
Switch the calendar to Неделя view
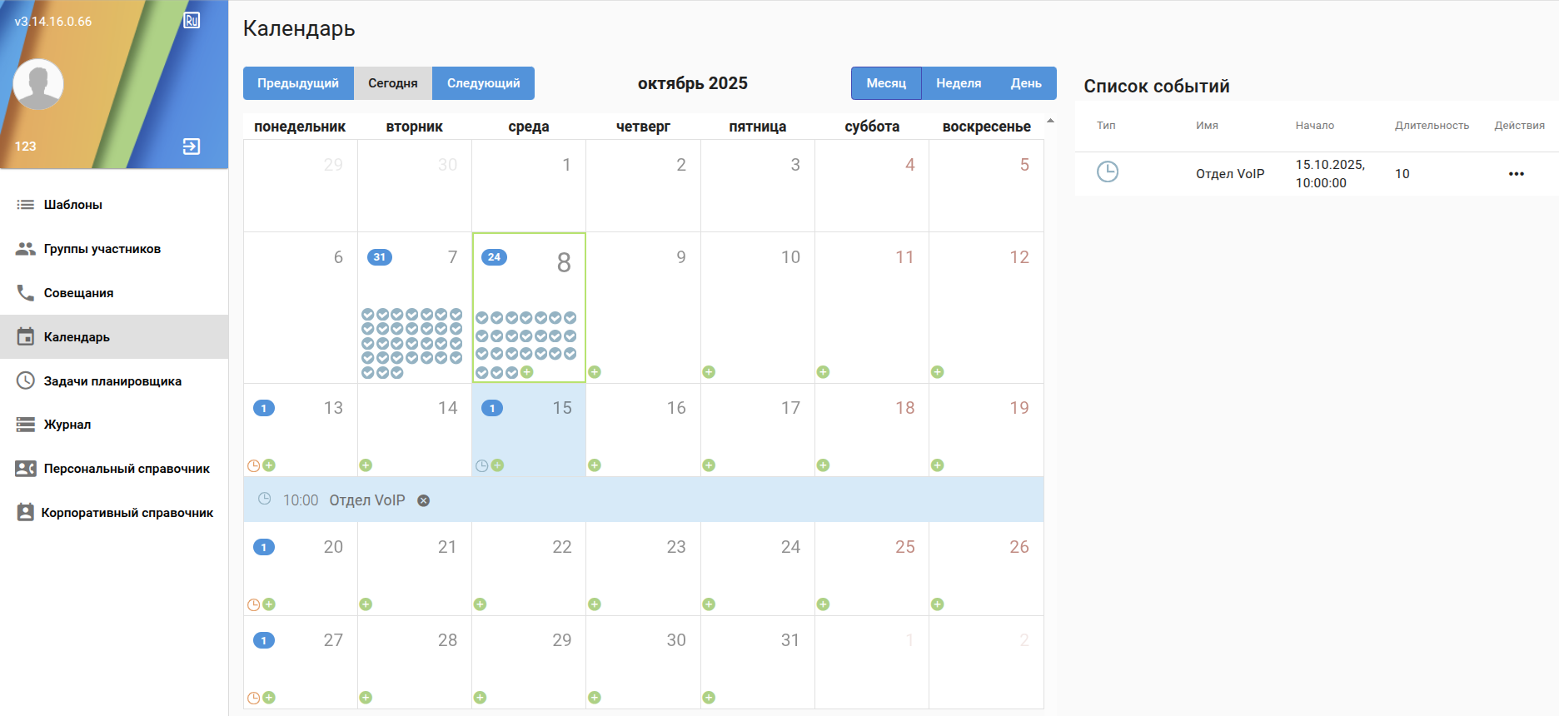[x=959, y=83]
